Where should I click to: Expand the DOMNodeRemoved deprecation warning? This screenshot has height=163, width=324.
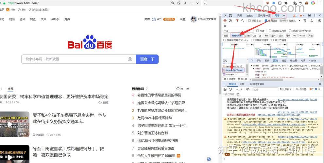click(x=229, y=137)
